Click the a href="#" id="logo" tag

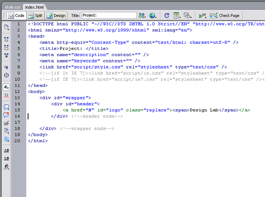point(117,110)
